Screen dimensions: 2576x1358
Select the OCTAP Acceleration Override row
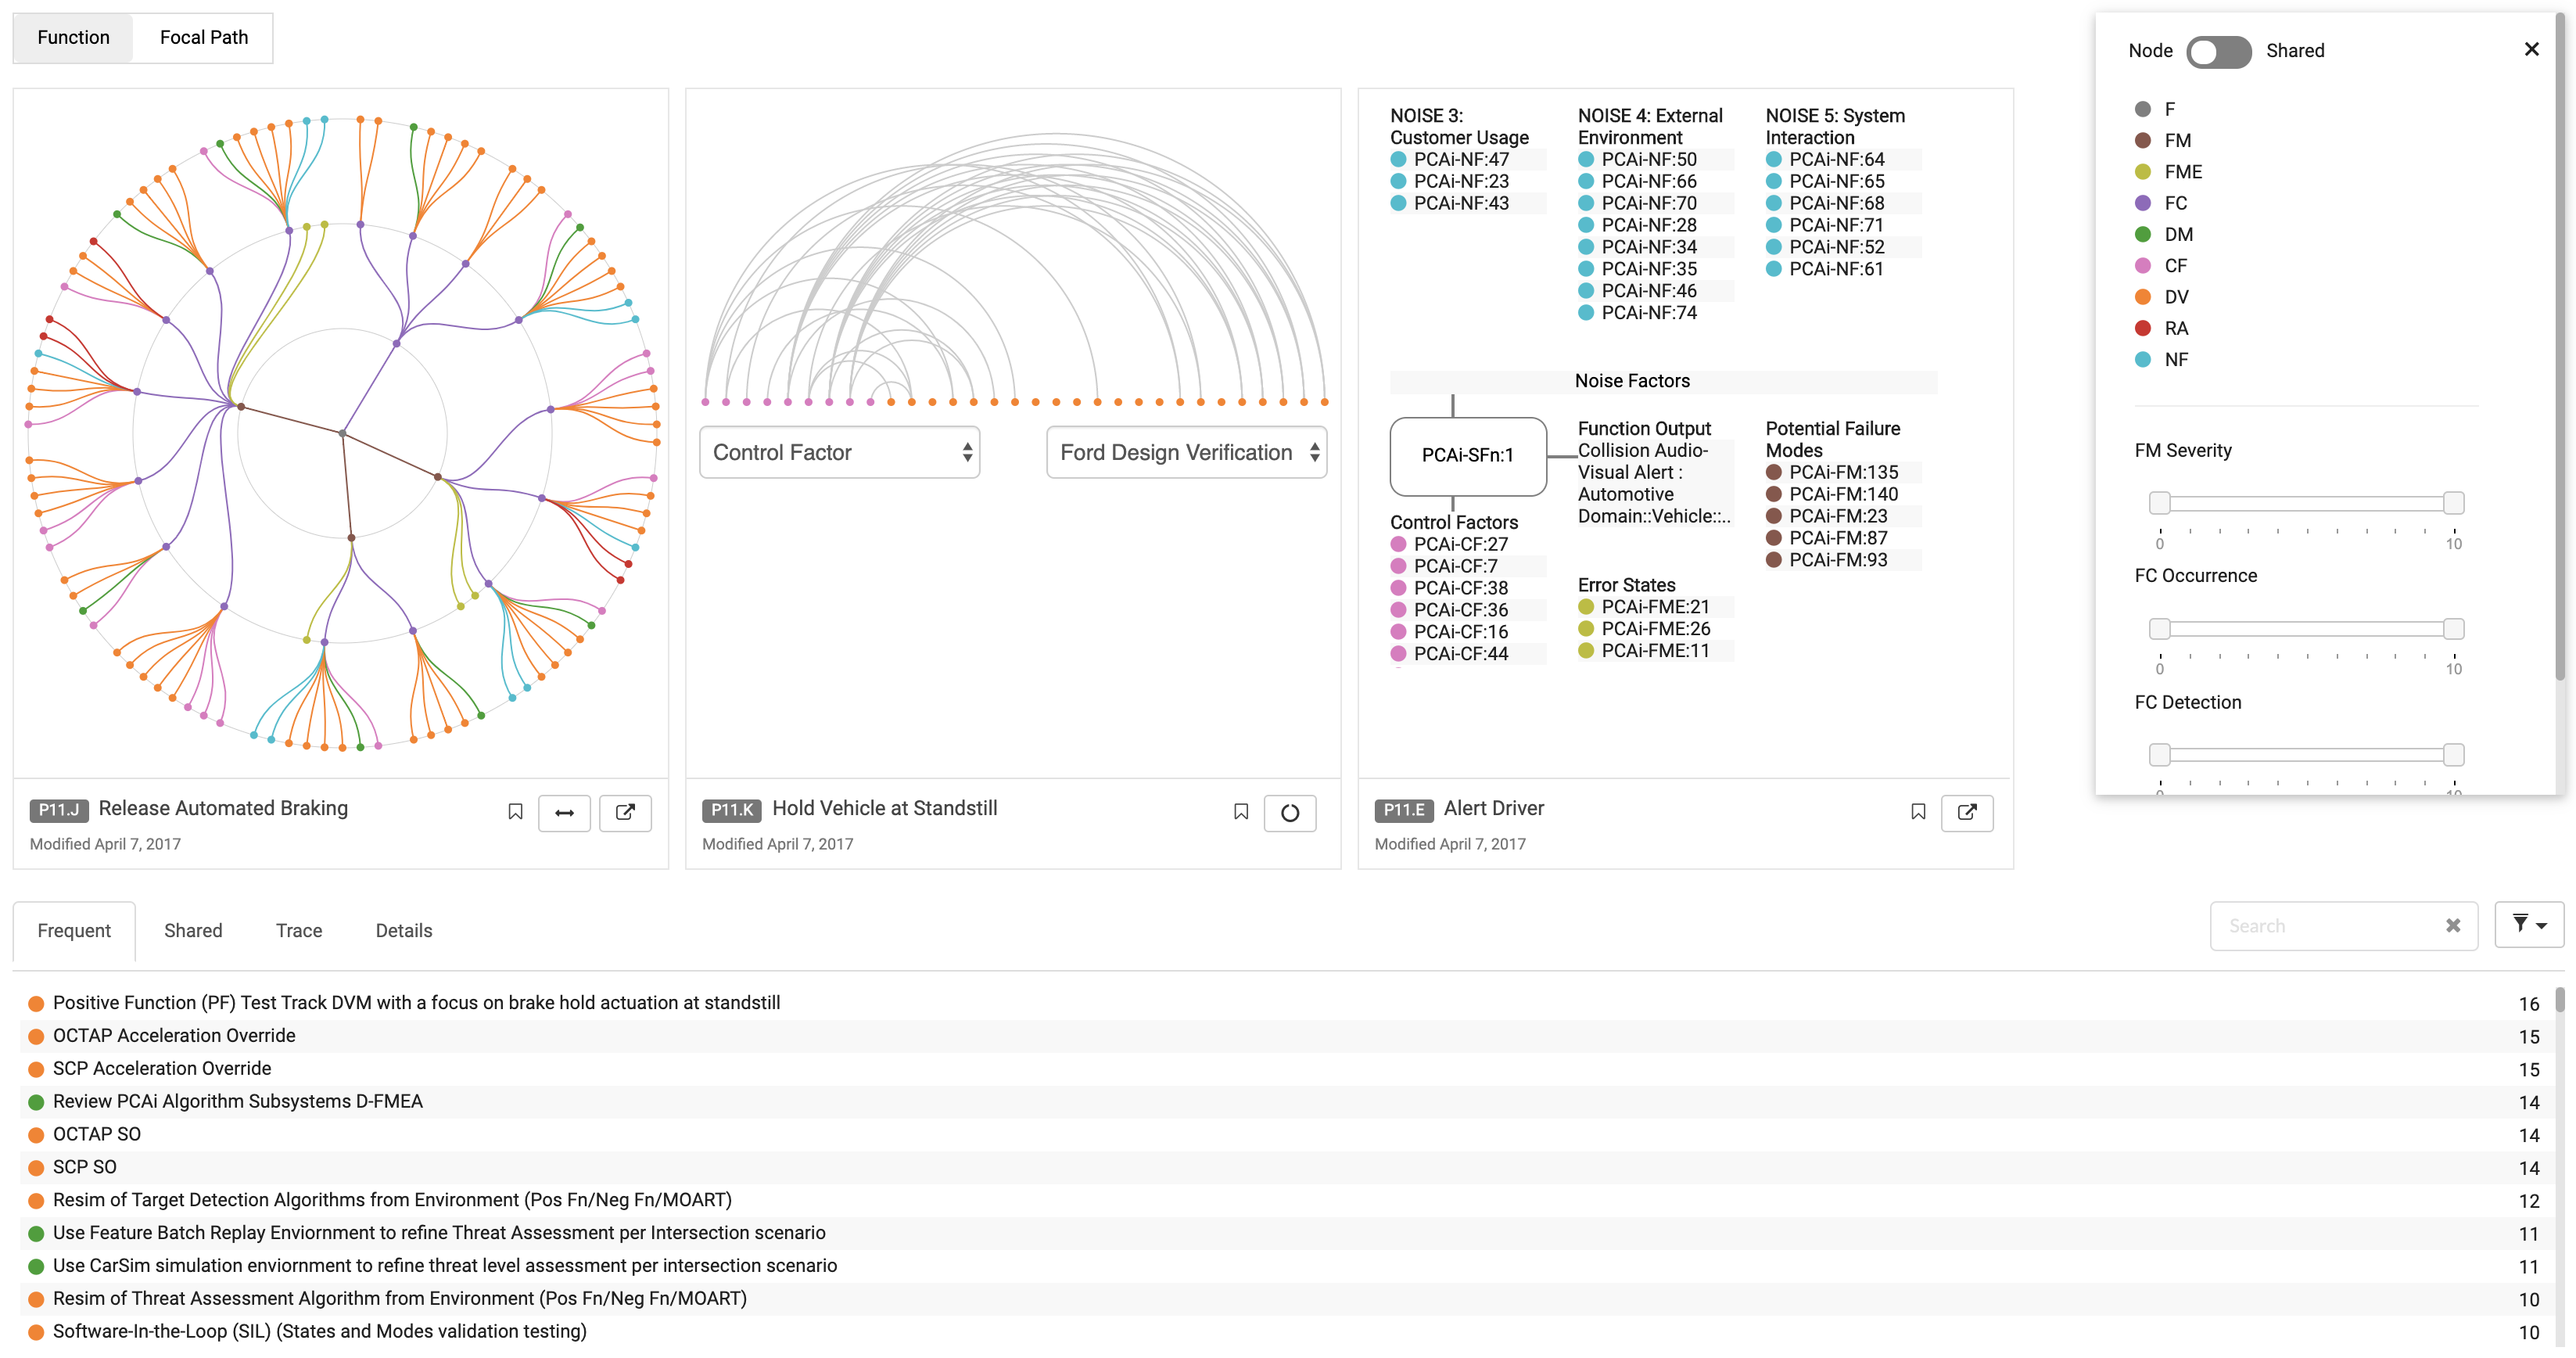tap(174, 1035)
